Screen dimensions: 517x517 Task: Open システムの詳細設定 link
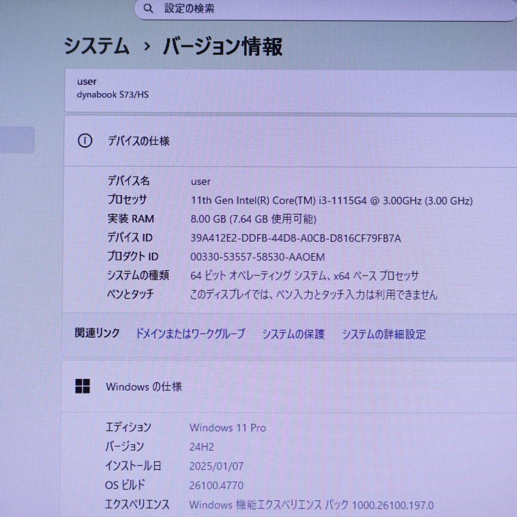(x=384, y=334)
